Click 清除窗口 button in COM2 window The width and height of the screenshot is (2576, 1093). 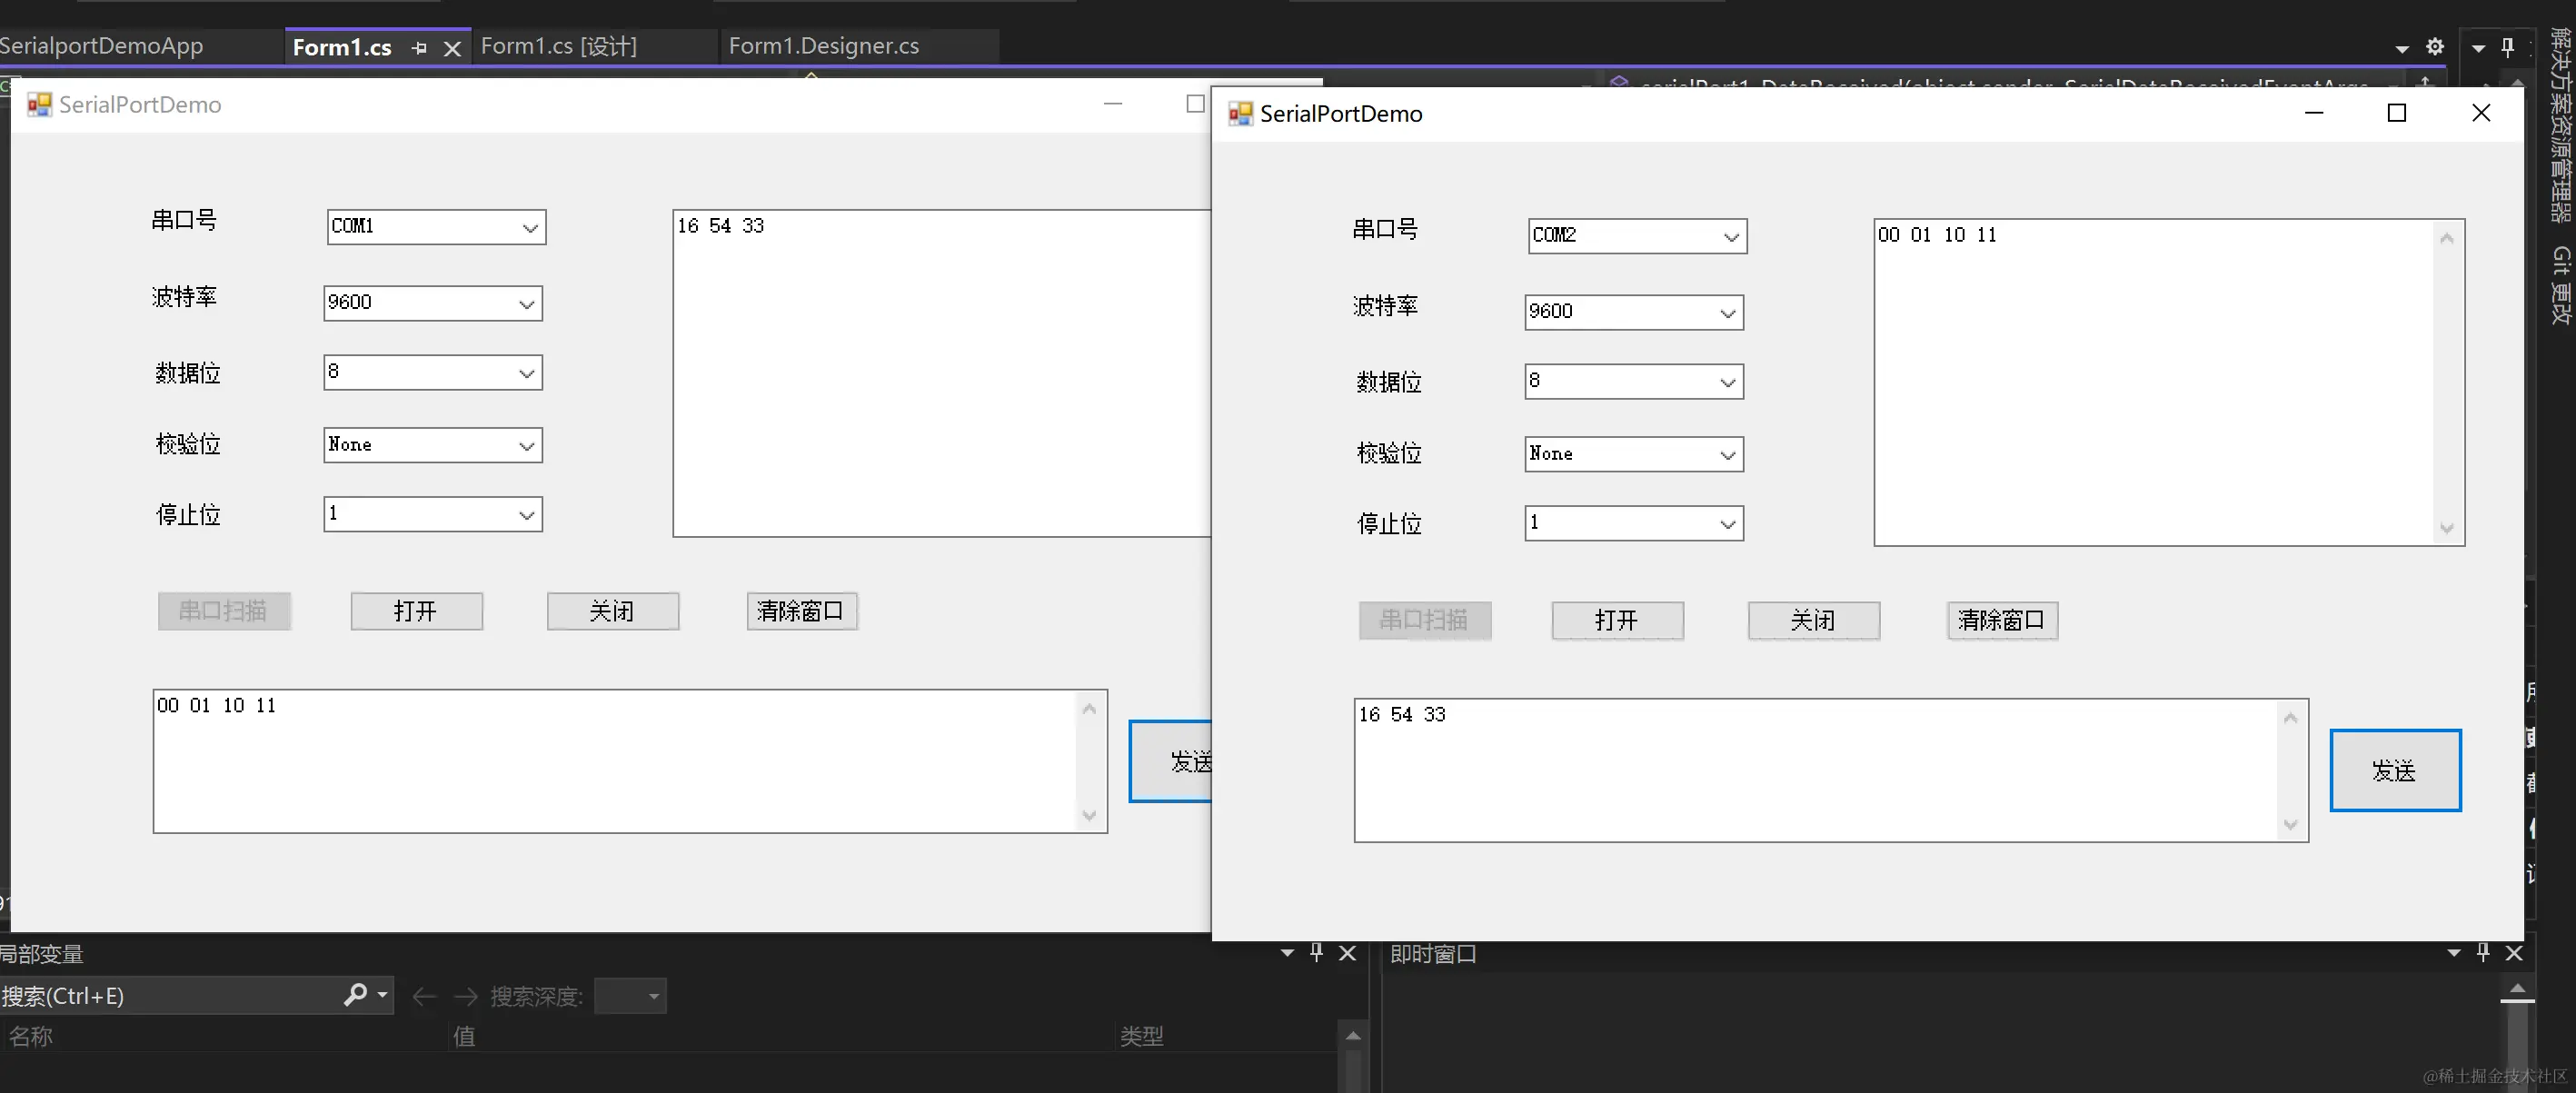point(2001,620)
